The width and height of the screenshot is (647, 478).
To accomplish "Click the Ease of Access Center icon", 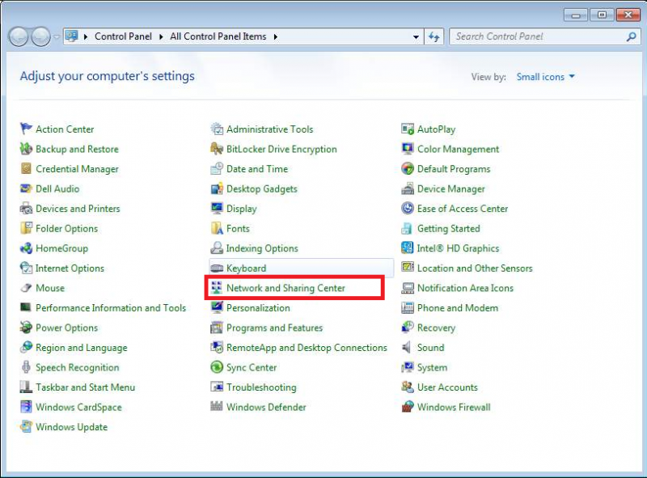I will pyautogui.click(x=408, y=208).
